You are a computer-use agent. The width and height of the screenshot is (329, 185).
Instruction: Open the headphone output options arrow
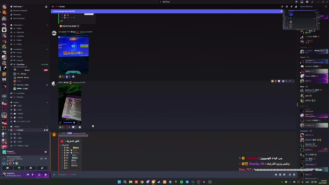click(x=42, y=175)
